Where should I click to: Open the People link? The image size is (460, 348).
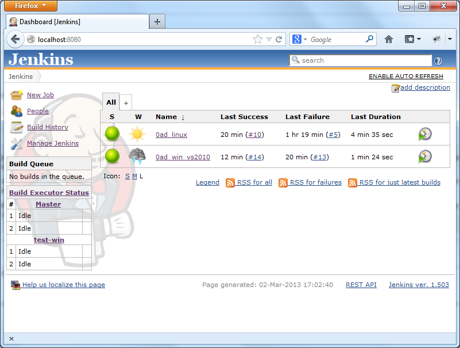pos(38,111)
